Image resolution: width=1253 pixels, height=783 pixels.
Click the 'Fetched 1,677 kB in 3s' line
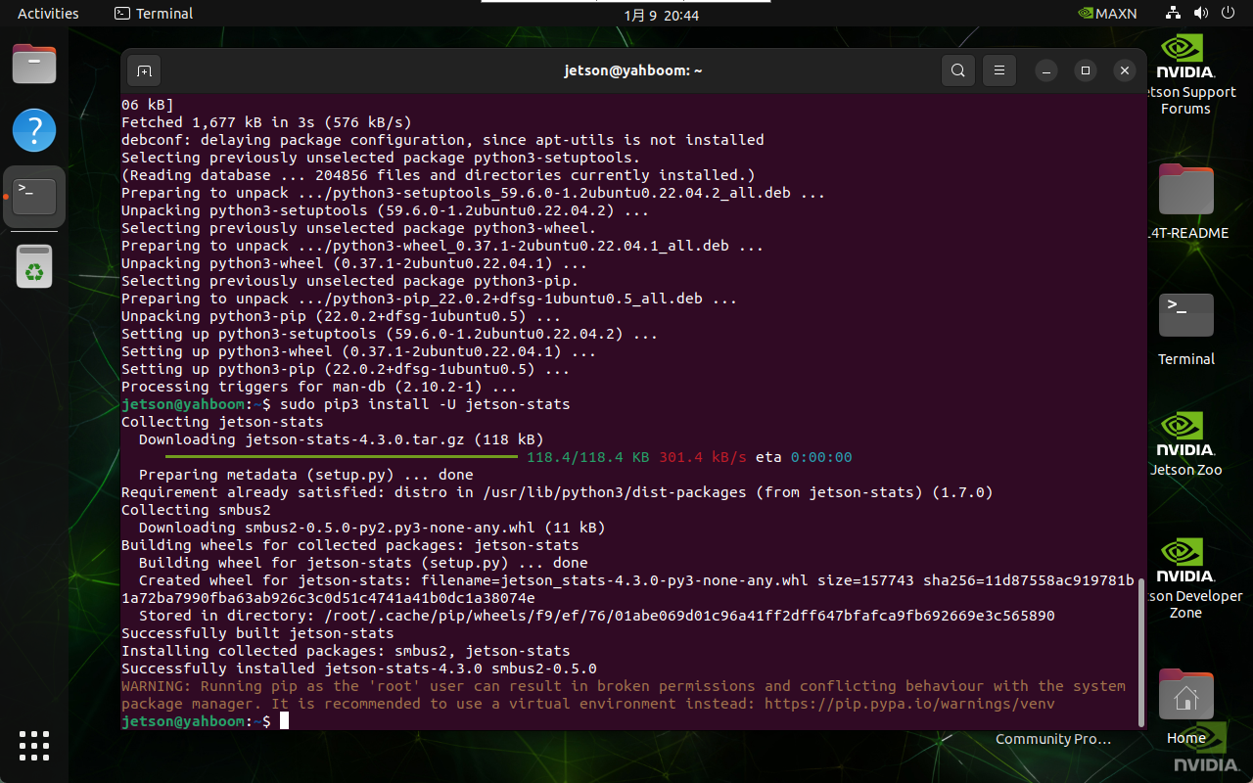tap(266, 122)
